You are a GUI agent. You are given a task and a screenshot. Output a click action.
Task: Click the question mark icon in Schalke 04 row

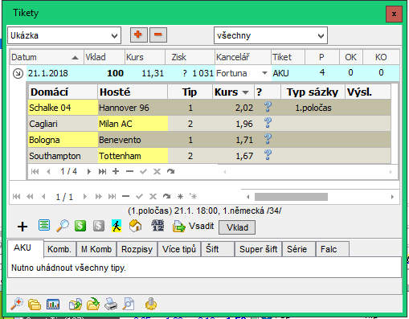click(268, 107)
